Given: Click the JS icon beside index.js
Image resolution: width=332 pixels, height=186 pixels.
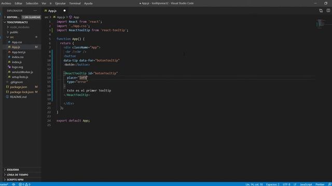Looking at the screenshot, I should point(9,62).
